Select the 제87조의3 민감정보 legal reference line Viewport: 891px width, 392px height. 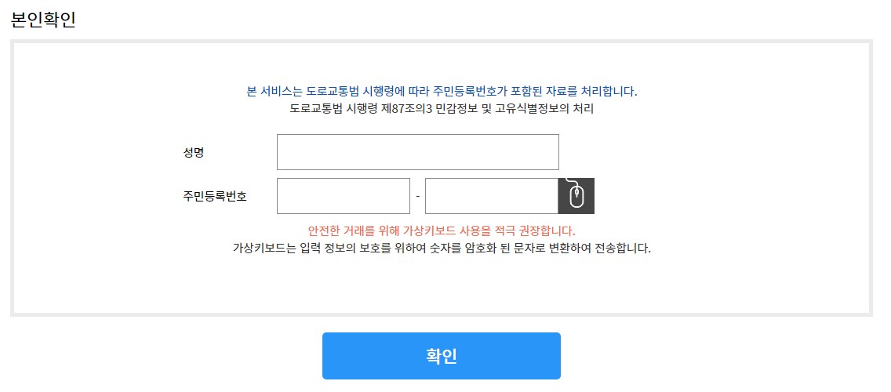tap(442, 108)
